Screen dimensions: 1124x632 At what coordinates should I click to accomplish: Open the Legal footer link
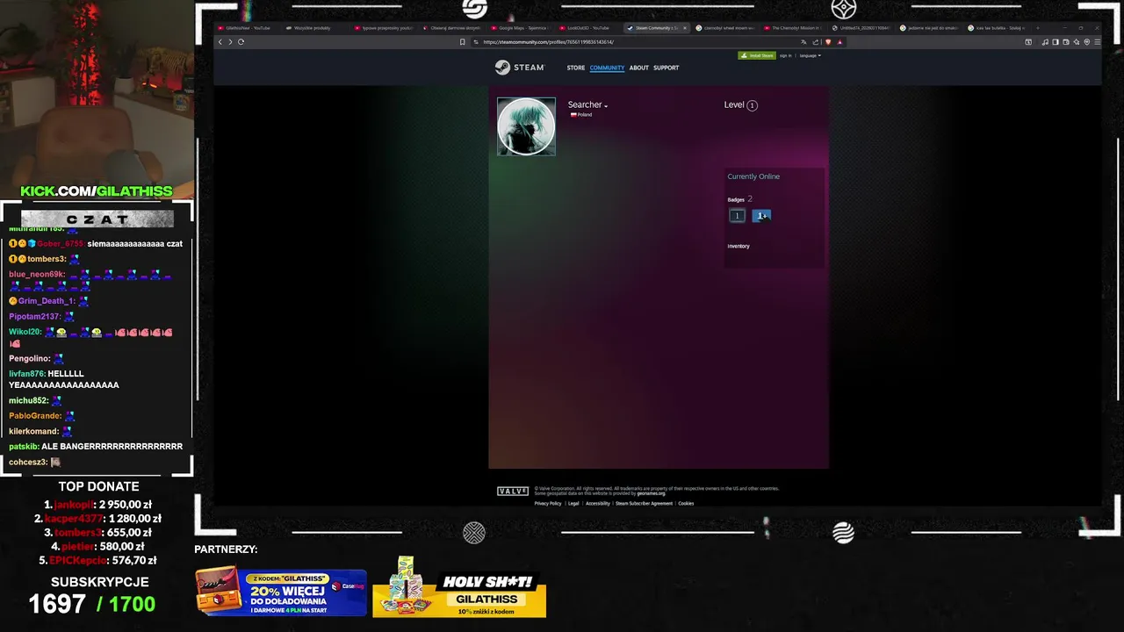pyautogui.click(x=573, y=504)
